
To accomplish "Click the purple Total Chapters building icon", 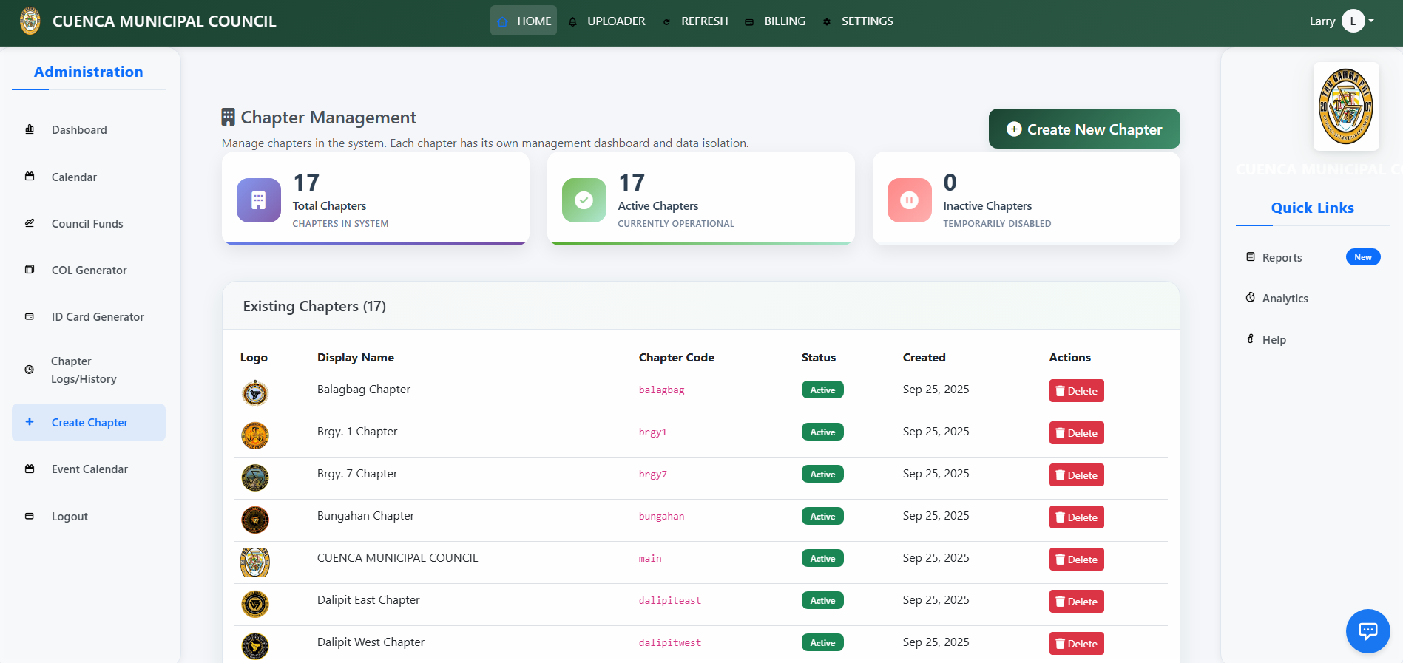I will pyautogui.click(x=258, y=200).
